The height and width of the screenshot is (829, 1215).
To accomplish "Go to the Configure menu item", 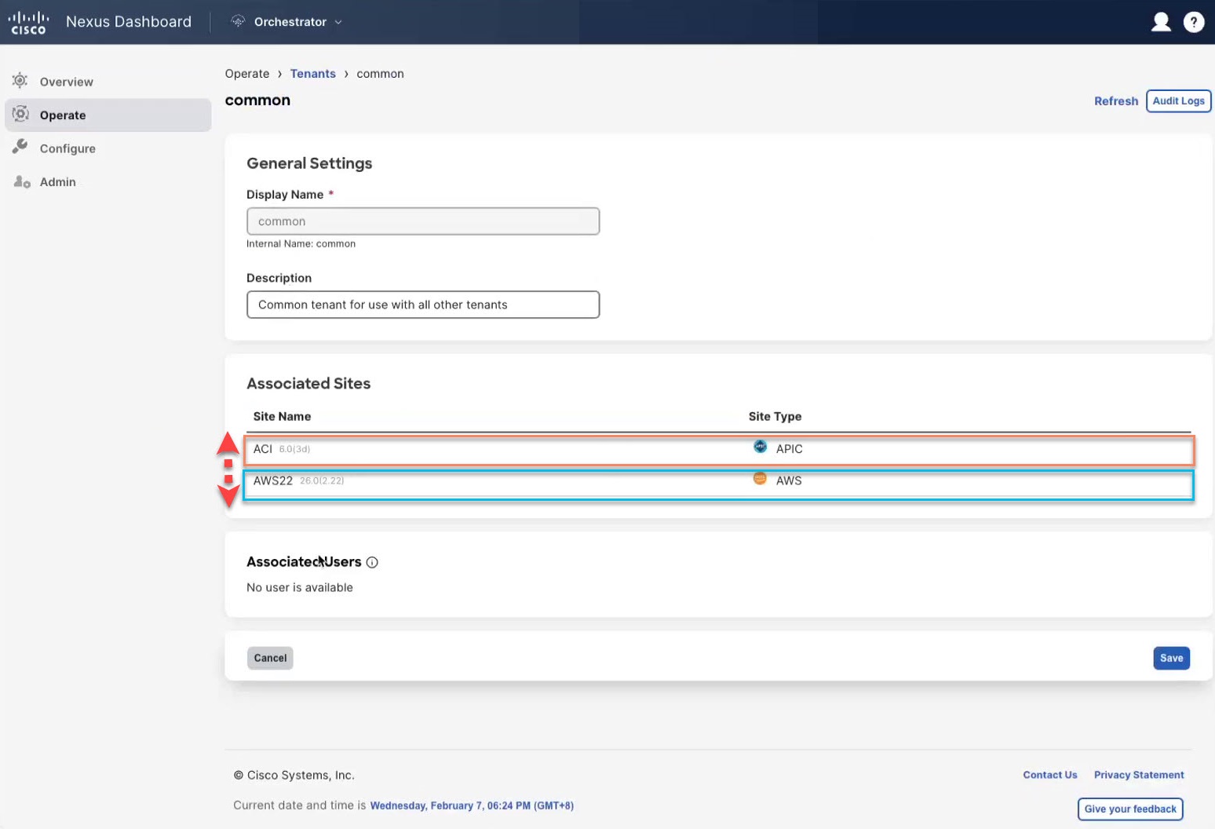I will click(x=67, y=148).
